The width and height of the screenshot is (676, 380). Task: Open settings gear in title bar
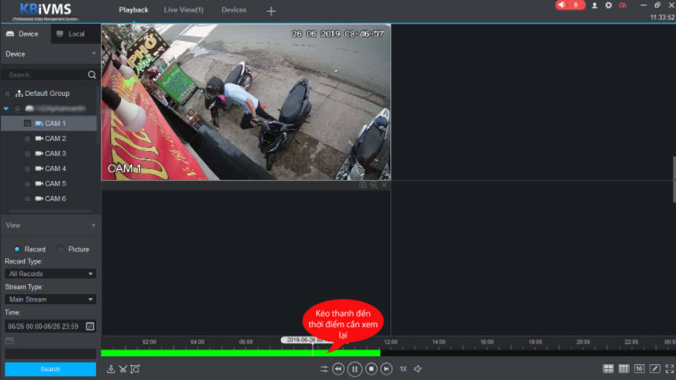(x=608, y=6)
